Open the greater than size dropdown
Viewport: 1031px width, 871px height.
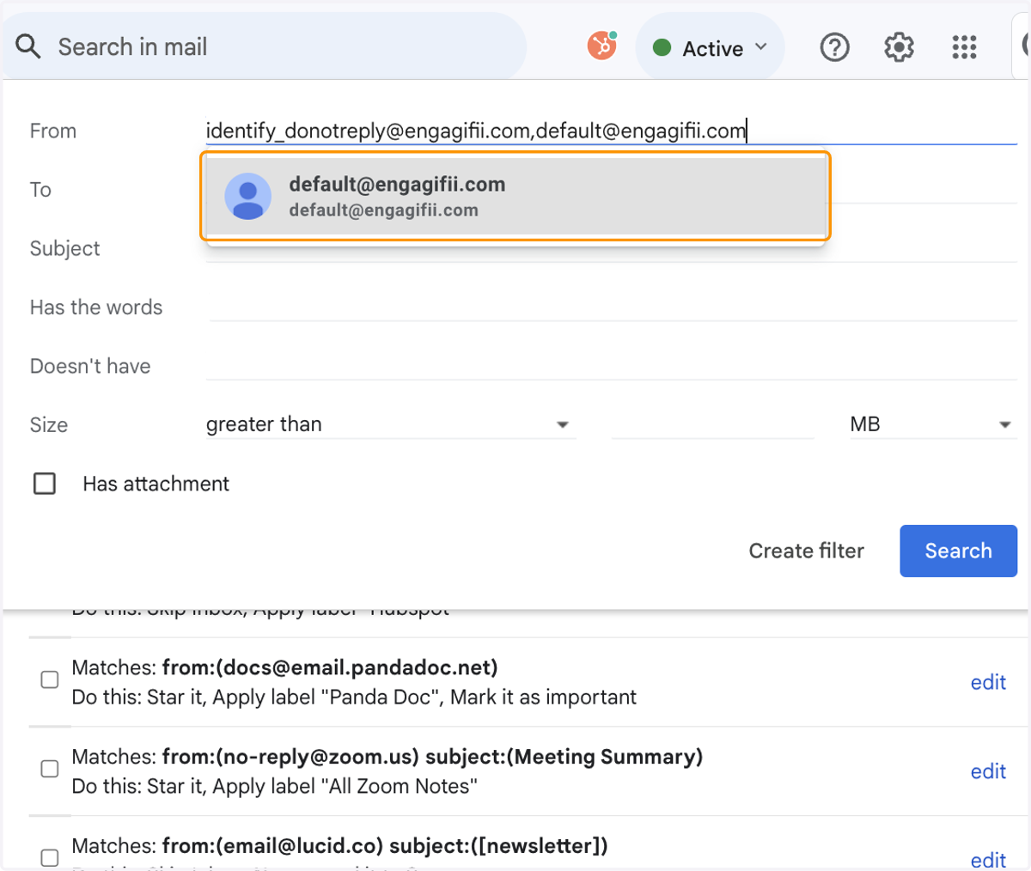(x=389, y=424)
